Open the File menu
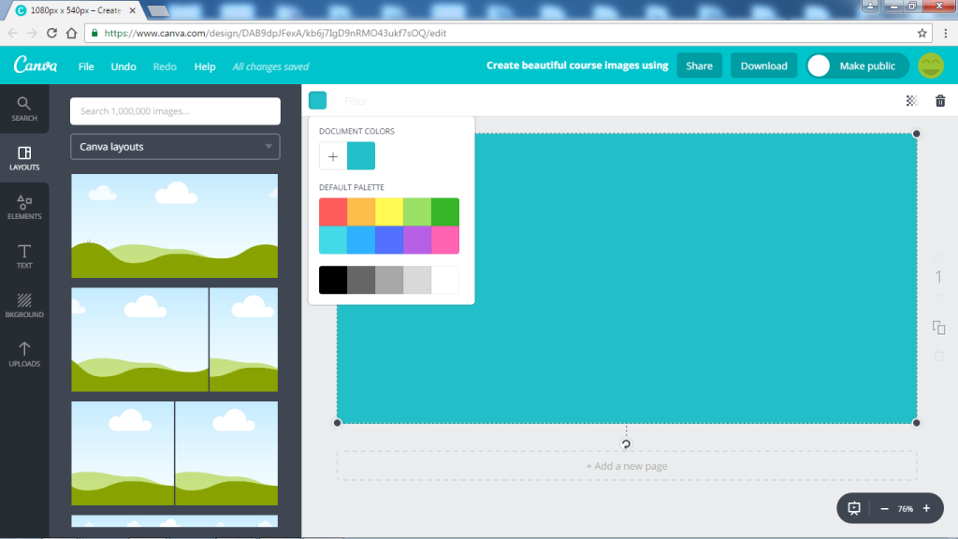 coord(86,66)
